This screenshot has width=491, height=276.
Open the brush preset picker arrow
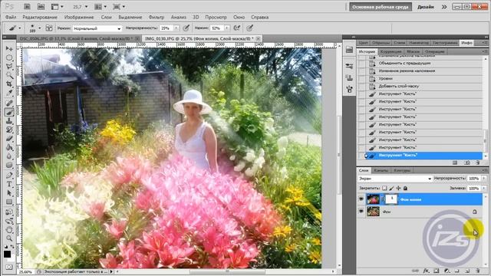[39, 28]
